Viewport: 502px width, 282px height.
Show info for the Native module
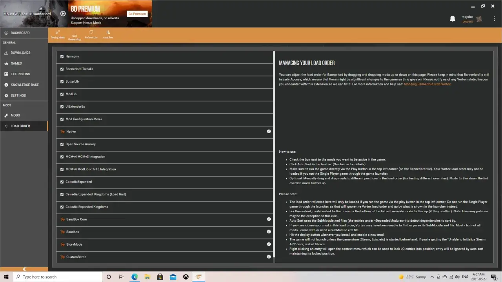[x=269, y=132]
